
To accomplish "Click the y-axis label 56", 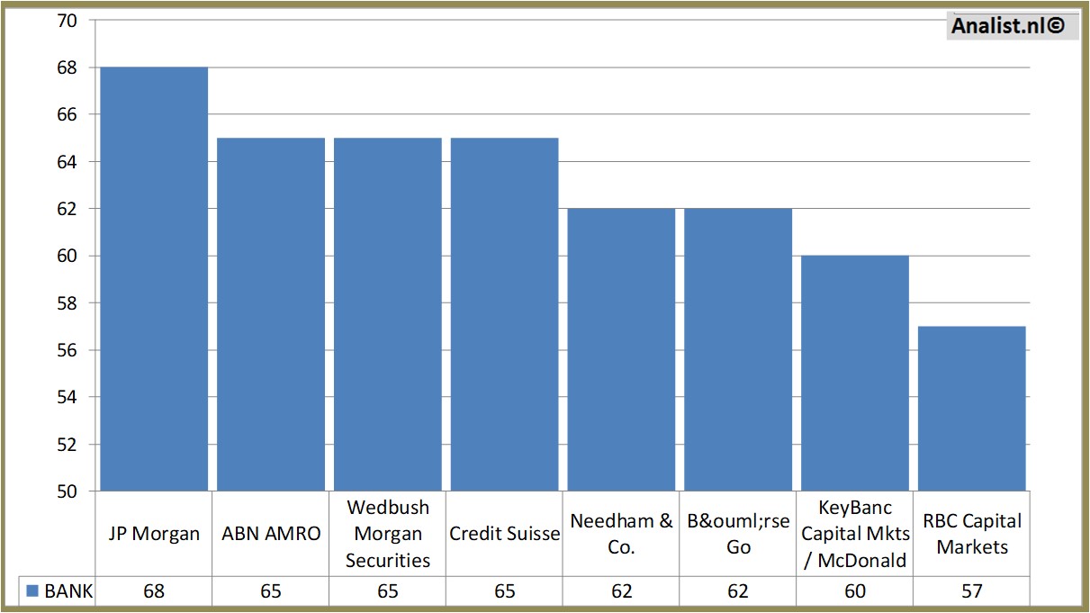I will (67, 350).
